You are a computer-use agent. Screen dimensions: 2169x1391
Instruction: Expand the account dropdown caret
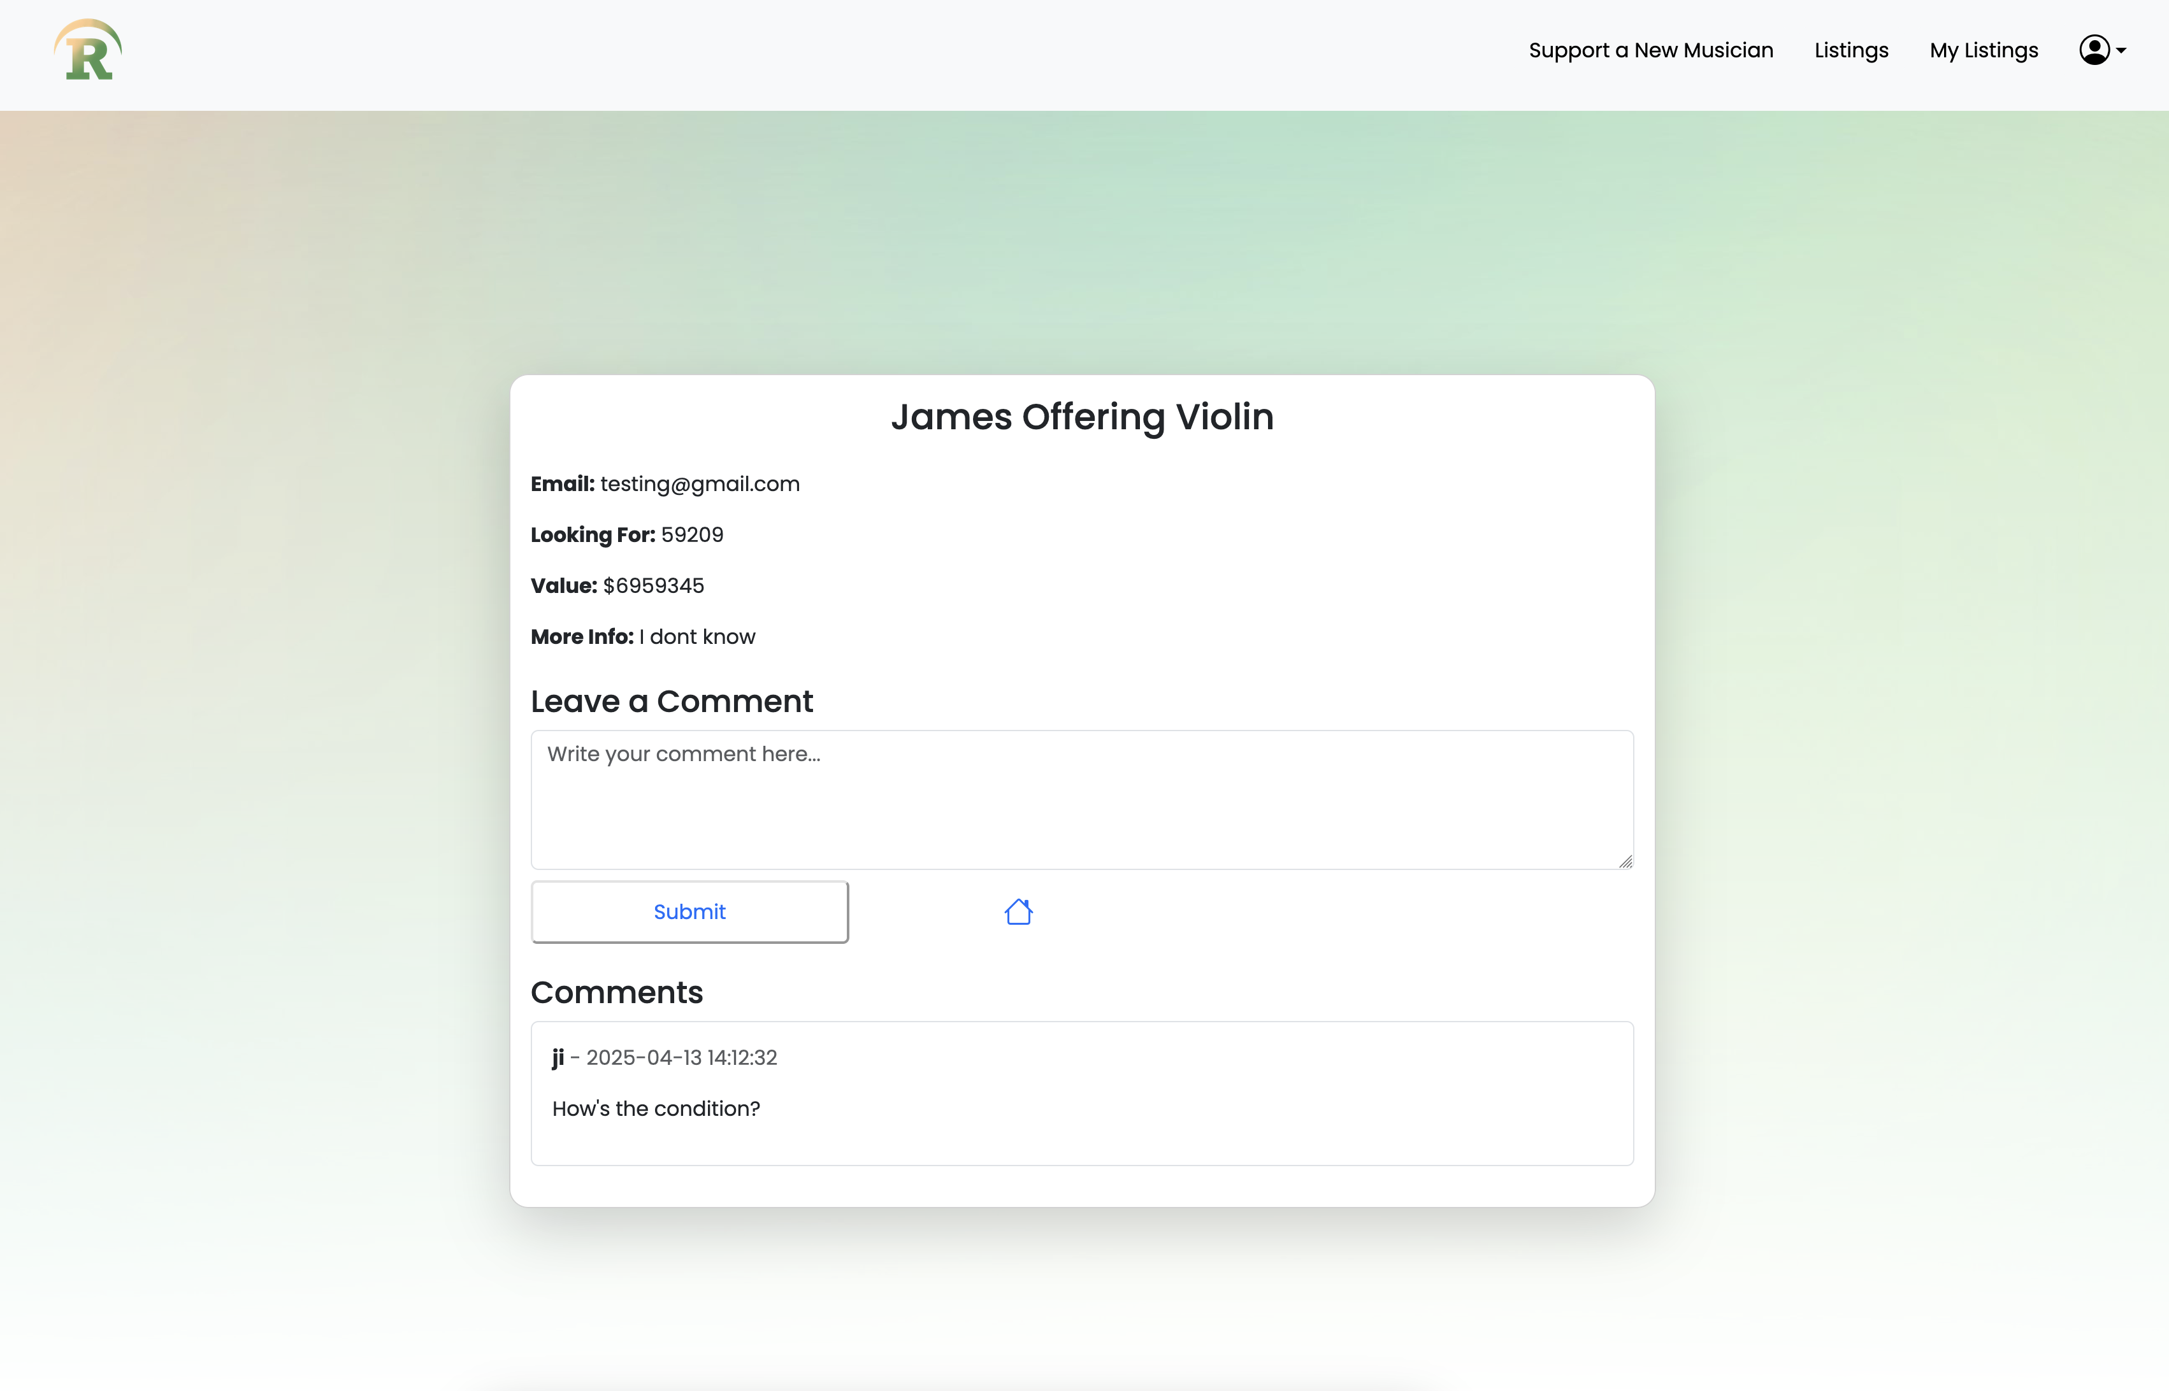point(2121,52)
